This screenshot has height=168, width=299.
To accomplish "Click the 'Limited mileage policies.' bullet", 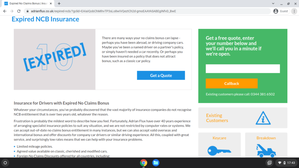I will click(x=34, y=147).
